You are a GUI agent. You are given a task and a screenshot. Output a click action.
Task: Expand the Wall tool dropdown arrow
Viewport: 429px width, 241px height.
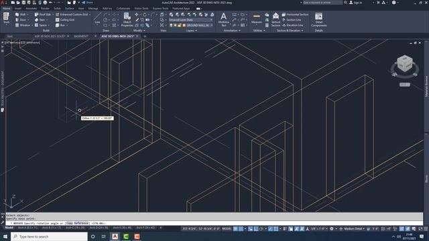[27, 15]
